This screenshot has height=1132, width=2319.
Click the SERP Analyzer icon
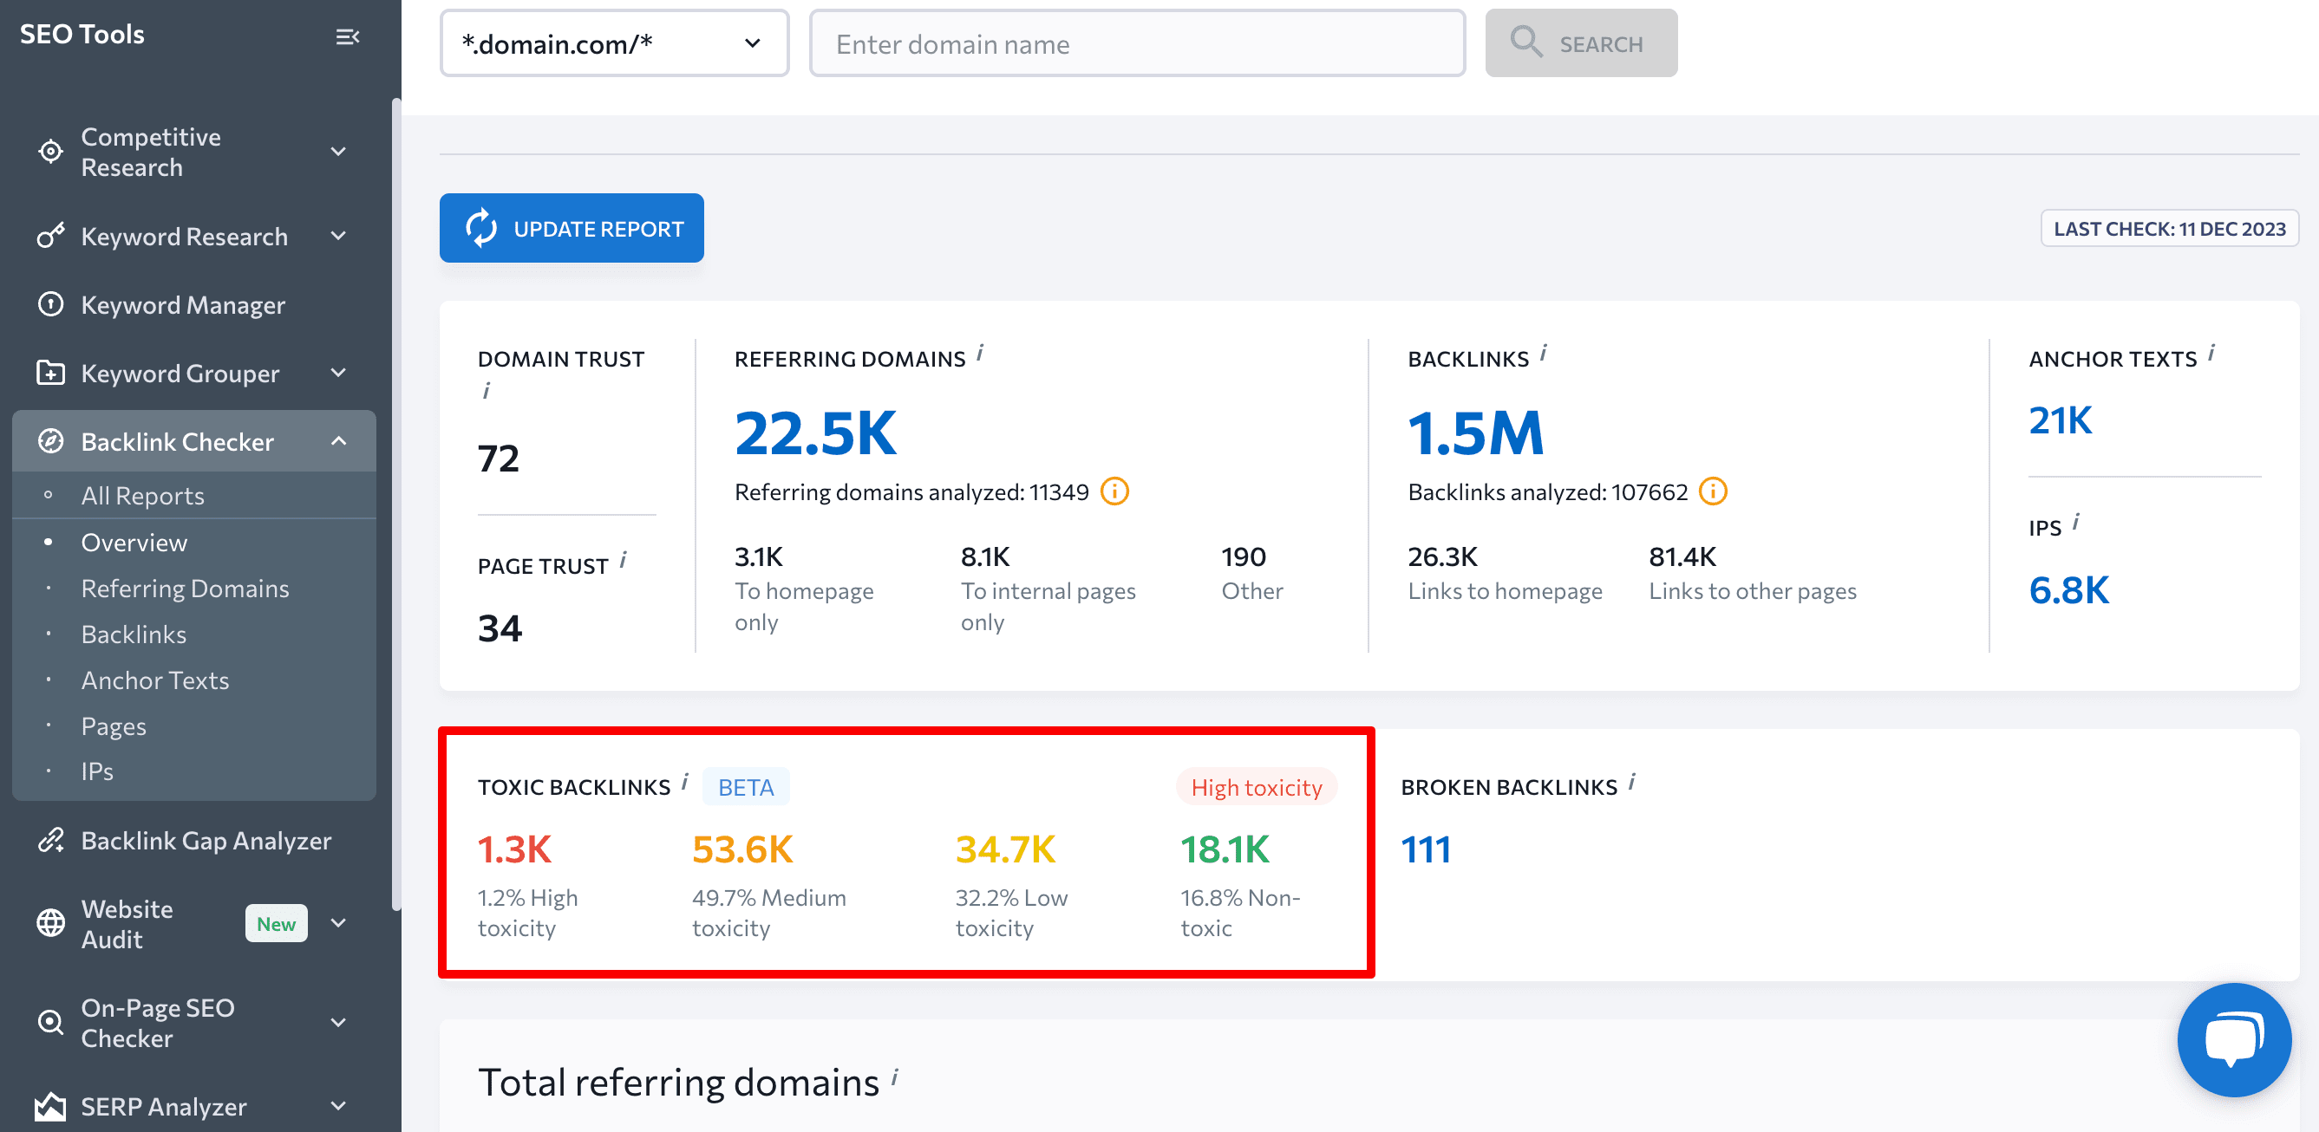pos(50,1106)
